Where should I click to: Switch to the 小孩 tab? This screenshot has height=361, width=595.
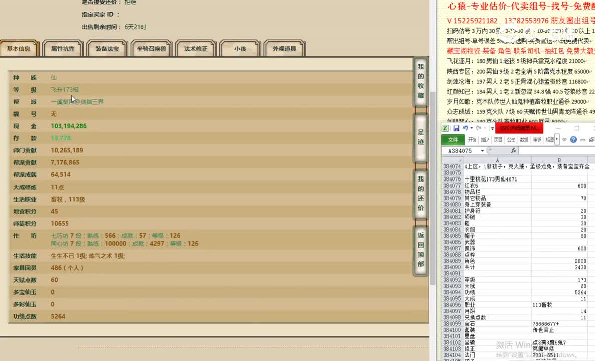240,49
